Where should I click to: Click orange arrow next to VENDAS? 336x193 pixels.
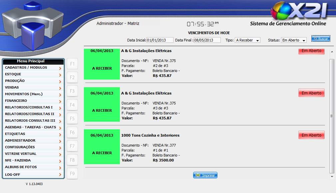click(x=60, y=88)
